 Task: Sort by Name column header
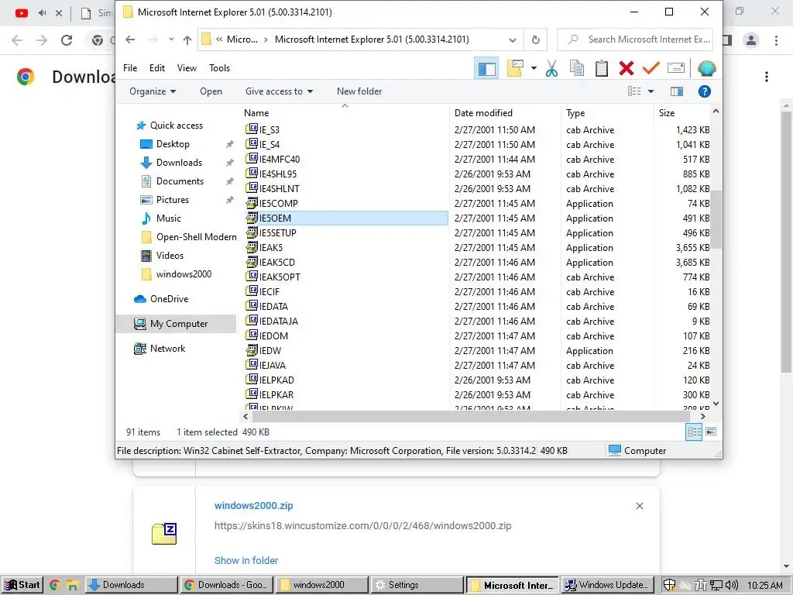(344, 113)
